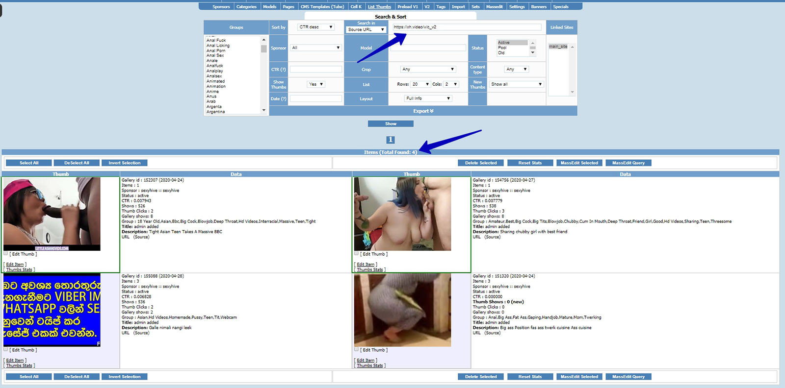The image size is (785, 388).
Task: Open the New Thumbs Show all dropdown
Action: tap(517, 84)
